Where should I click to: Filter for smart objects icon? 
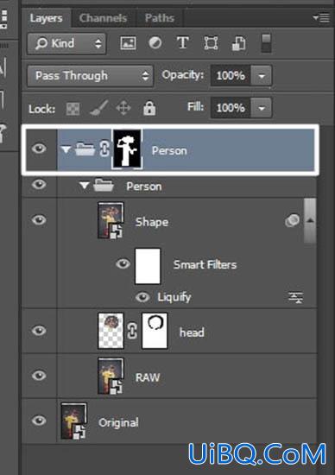238,43
